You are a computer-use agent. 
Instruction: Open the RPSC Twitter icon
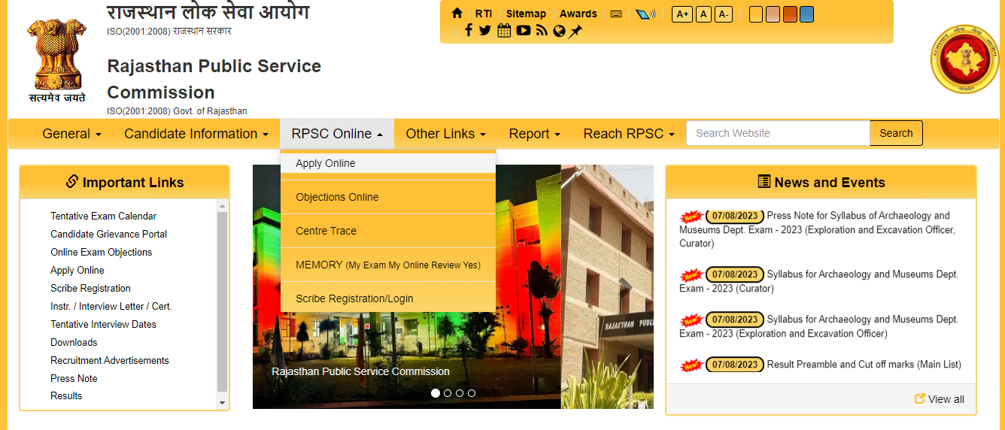pos(484,31)
